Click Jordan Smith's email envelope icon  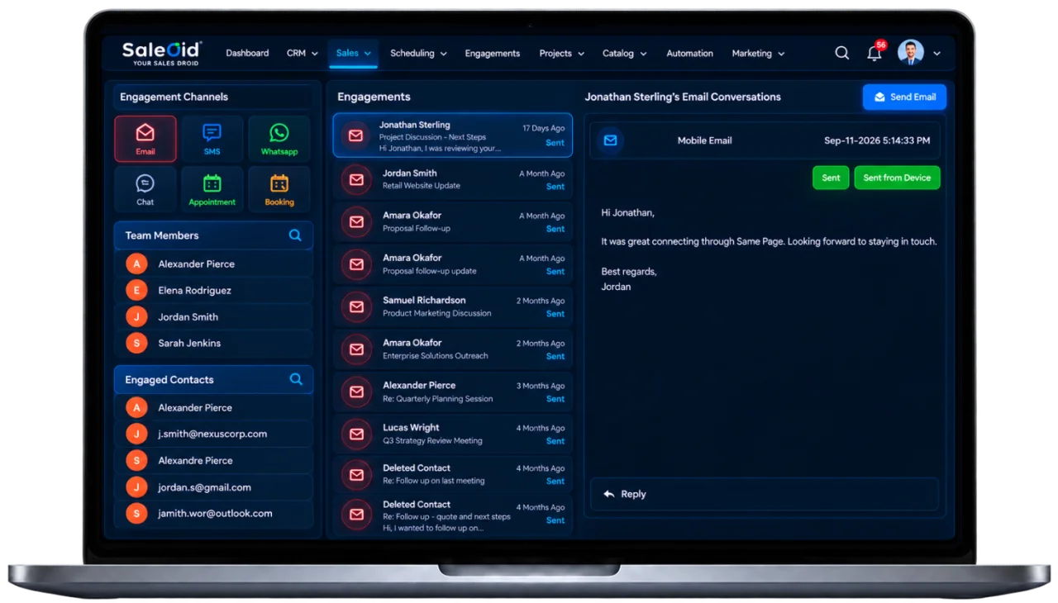click(356, 179)
